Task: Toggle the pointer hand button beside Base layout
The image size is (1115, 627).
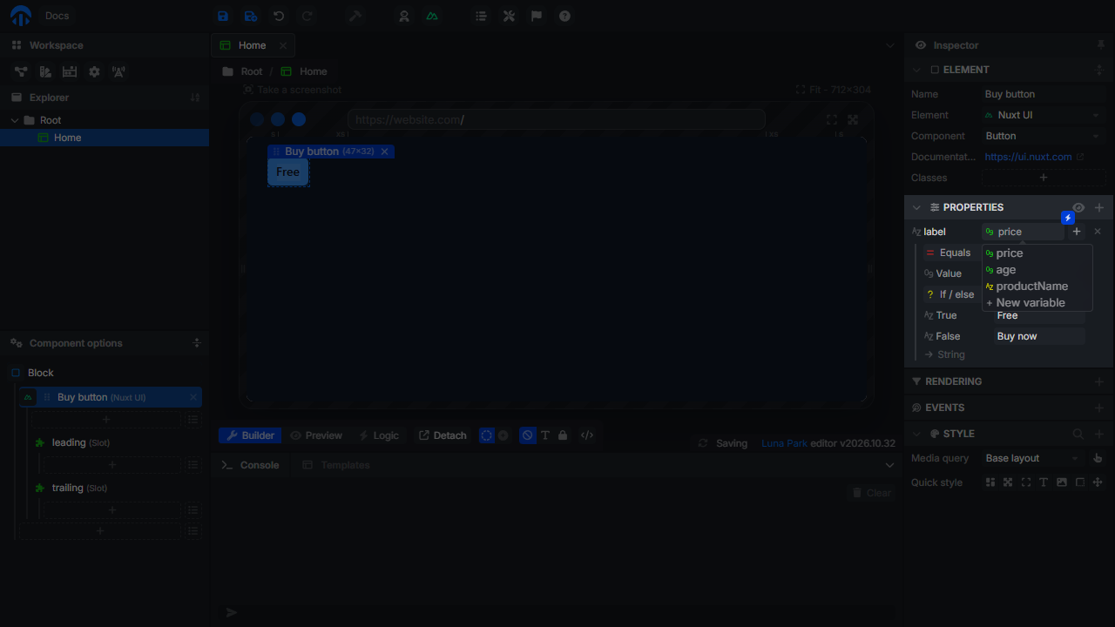Action: pos(1098,458)
